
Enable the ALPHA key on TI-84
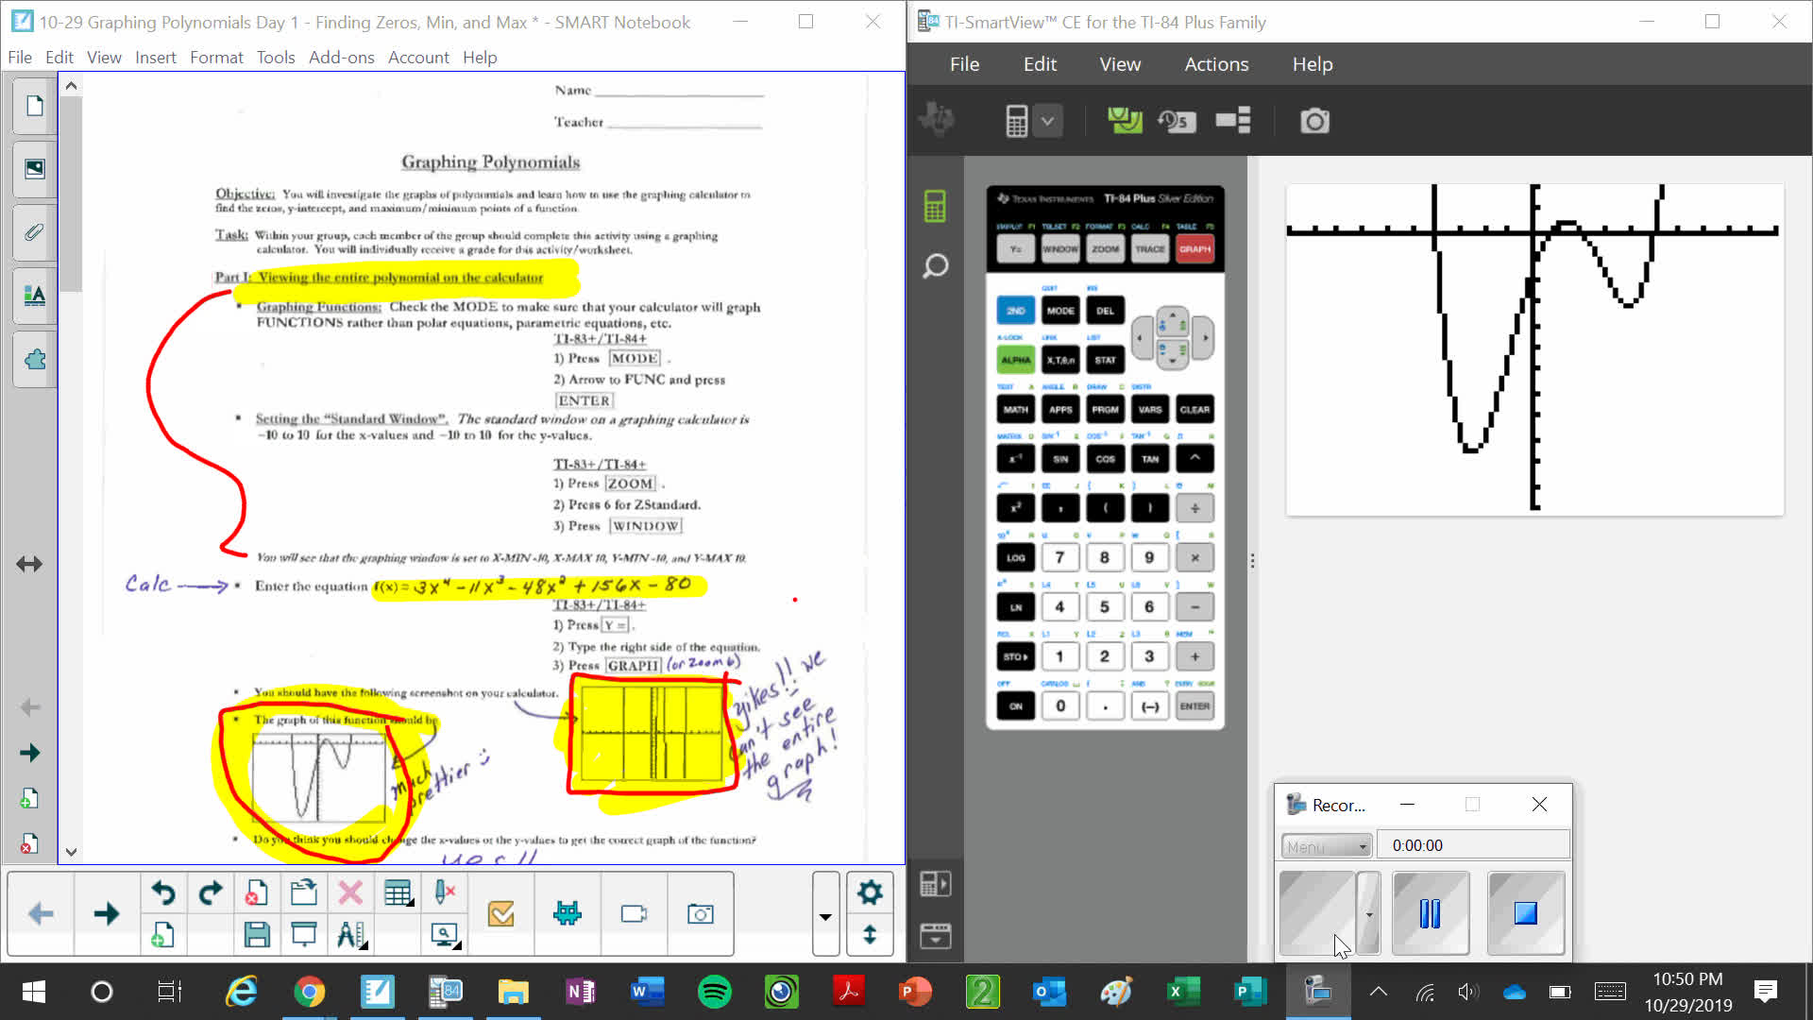pyautogui.click(x=1015, y=360)
